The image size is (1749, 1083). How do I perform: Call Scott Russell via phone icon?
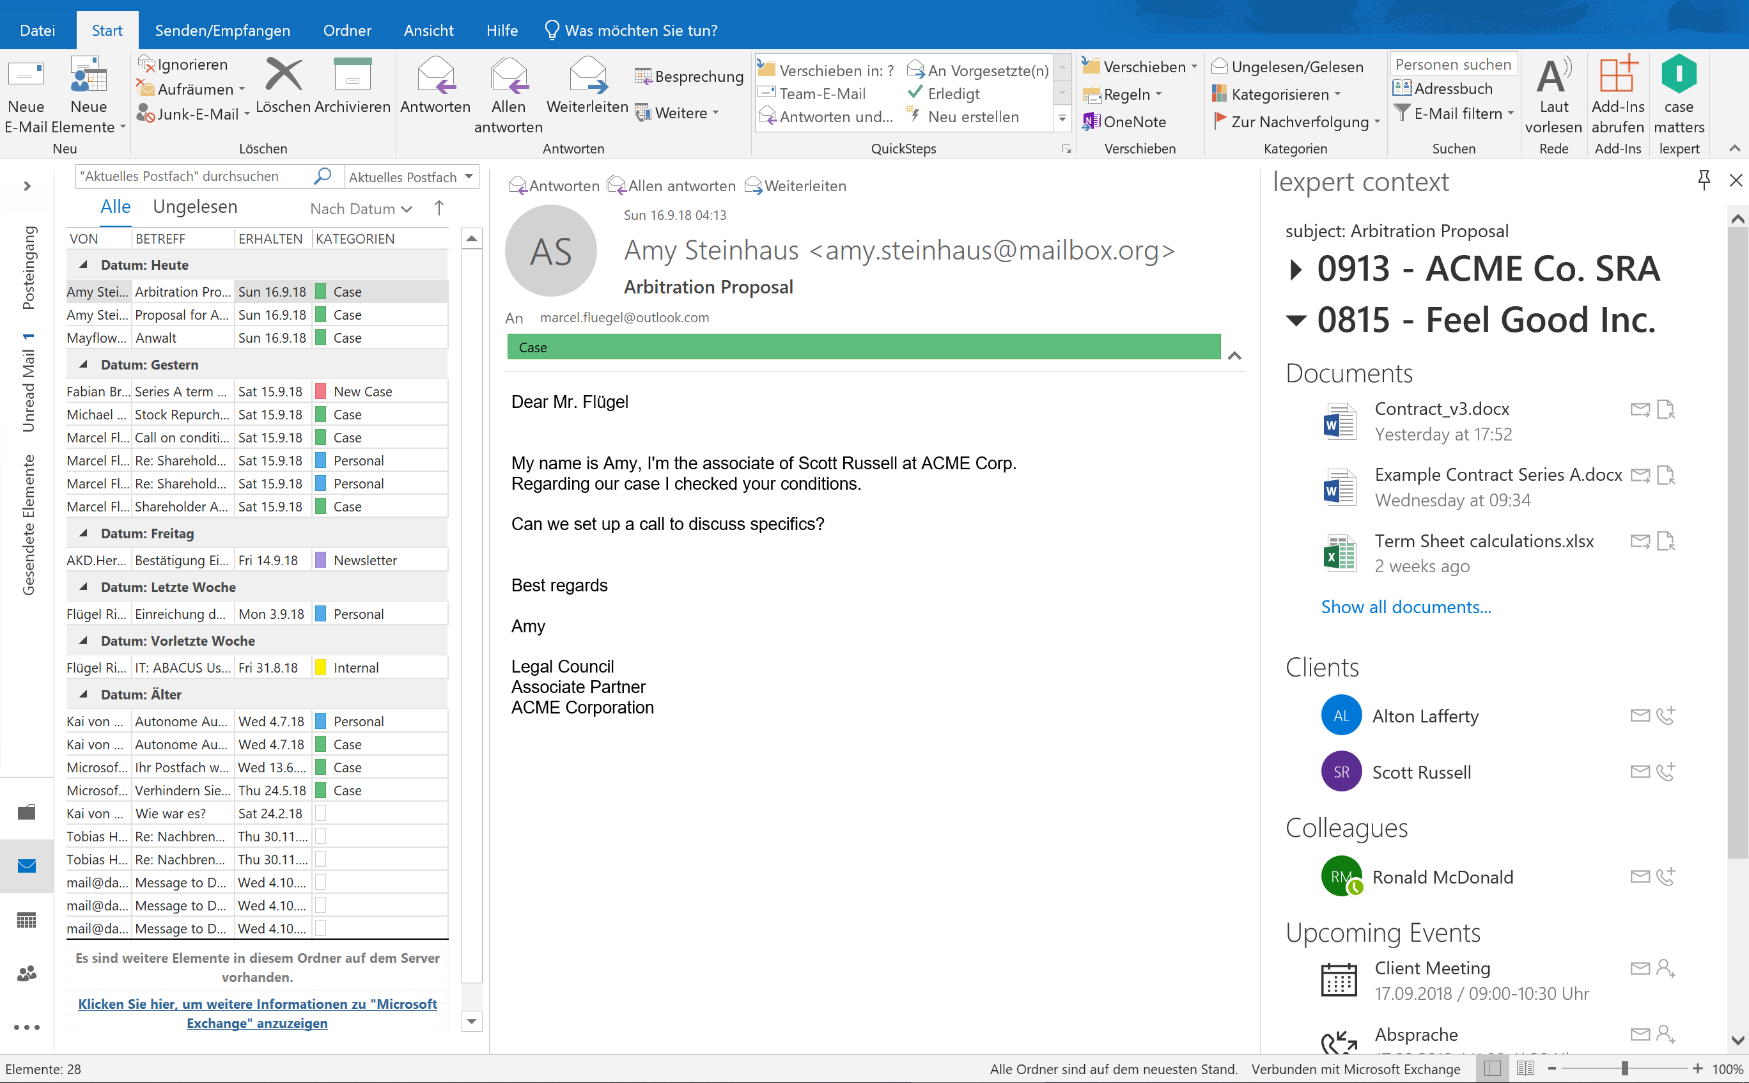coord(1666,772)
